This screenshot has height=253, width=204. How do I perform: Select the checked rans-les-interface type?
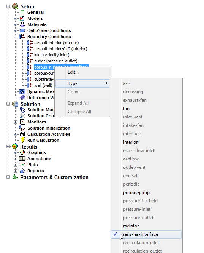click(146, 234)
